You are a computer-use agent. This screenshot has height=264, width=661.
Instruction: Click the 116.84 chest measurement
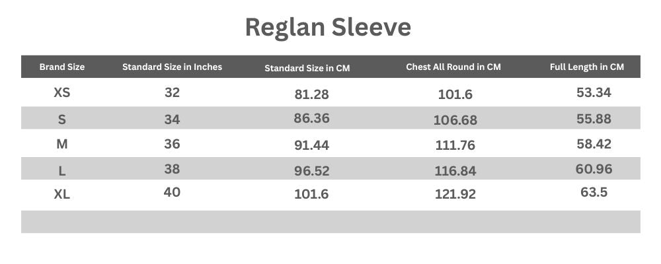pos(455,171)
